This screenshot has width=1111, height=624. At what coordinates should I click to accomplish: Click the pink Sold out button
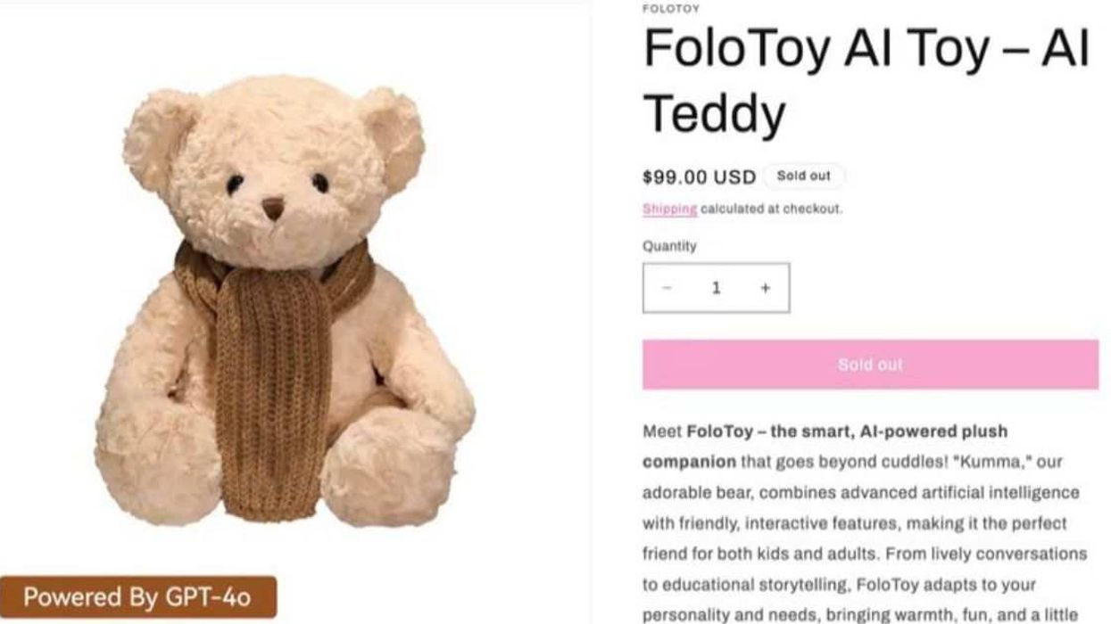pyautogui.click(x=868, y=364)
